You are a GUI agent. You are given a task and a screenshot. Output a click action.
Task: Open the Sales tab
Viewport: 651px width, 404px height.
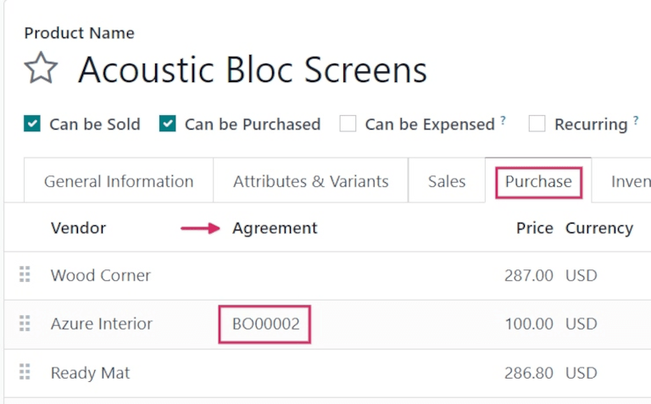[447, 181]
